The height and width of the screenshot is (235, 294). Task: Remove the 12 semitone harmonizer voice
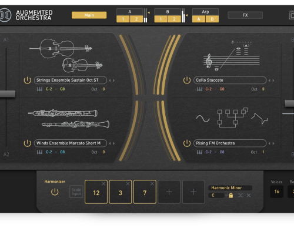[x=103, y=183]
